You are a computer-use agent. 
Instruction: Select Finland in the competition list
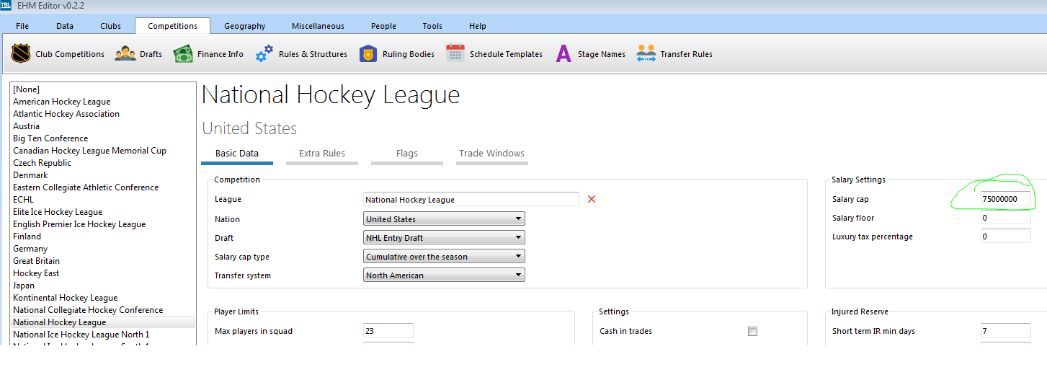pos(103,236)
